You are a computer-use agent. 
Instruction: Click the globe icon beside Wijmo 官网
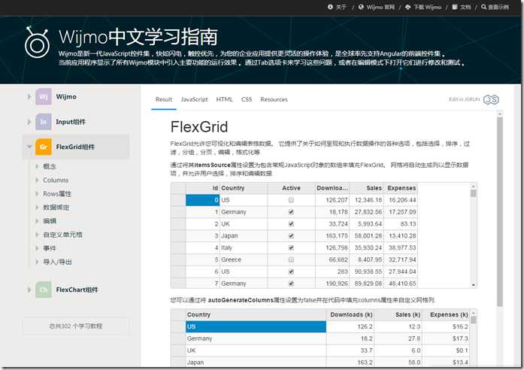point(361,7)
